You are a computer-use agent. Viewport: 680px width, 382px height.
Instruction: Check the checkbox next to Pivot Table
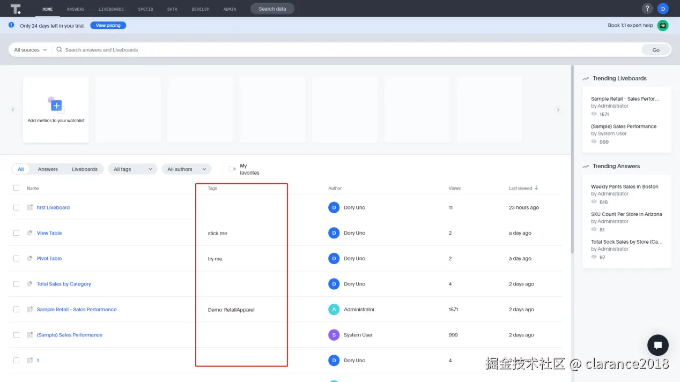tap(16, 258)
